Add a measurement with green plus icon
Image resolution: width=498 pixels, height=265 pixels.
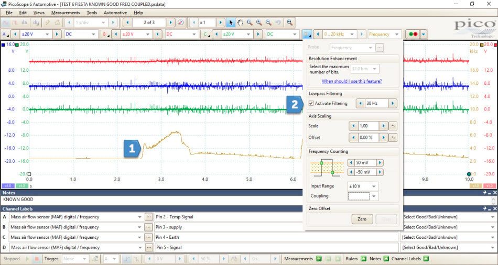[319, 259]
